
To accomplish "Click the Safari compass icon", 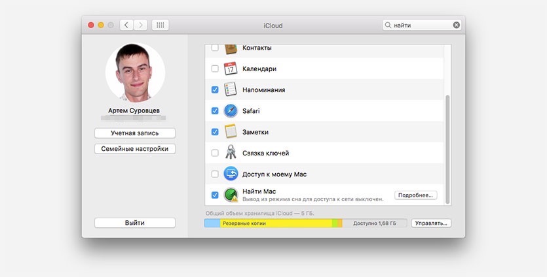I will [231, 111].
